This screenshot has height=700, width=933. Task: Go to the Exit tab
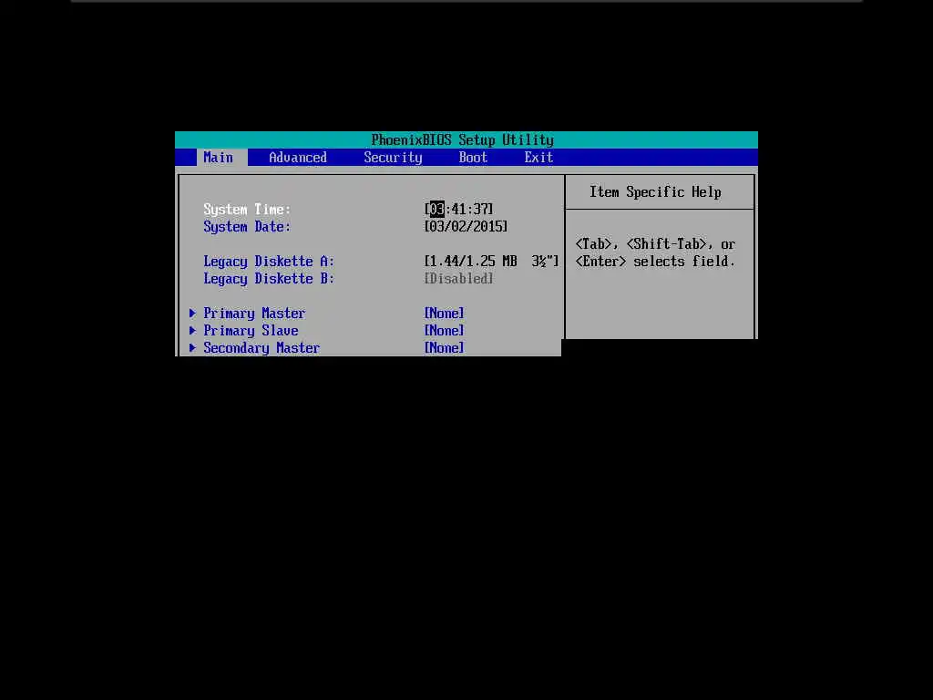[x=538, y=157]
